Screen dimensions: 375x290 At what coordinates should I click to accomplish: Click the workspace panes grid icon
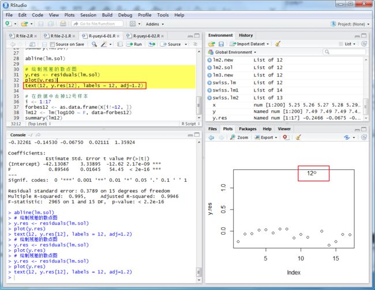pyautogui.click(x=133, y=24)
